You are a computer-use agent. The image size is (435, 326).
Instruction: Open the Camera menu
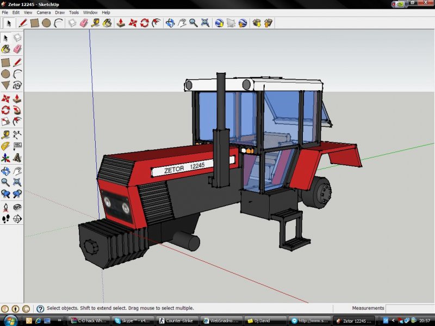43,12
